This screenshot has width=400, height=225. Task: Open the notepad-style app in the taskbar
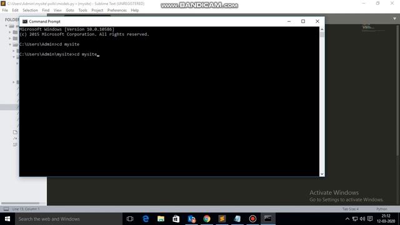pos(237,219)
